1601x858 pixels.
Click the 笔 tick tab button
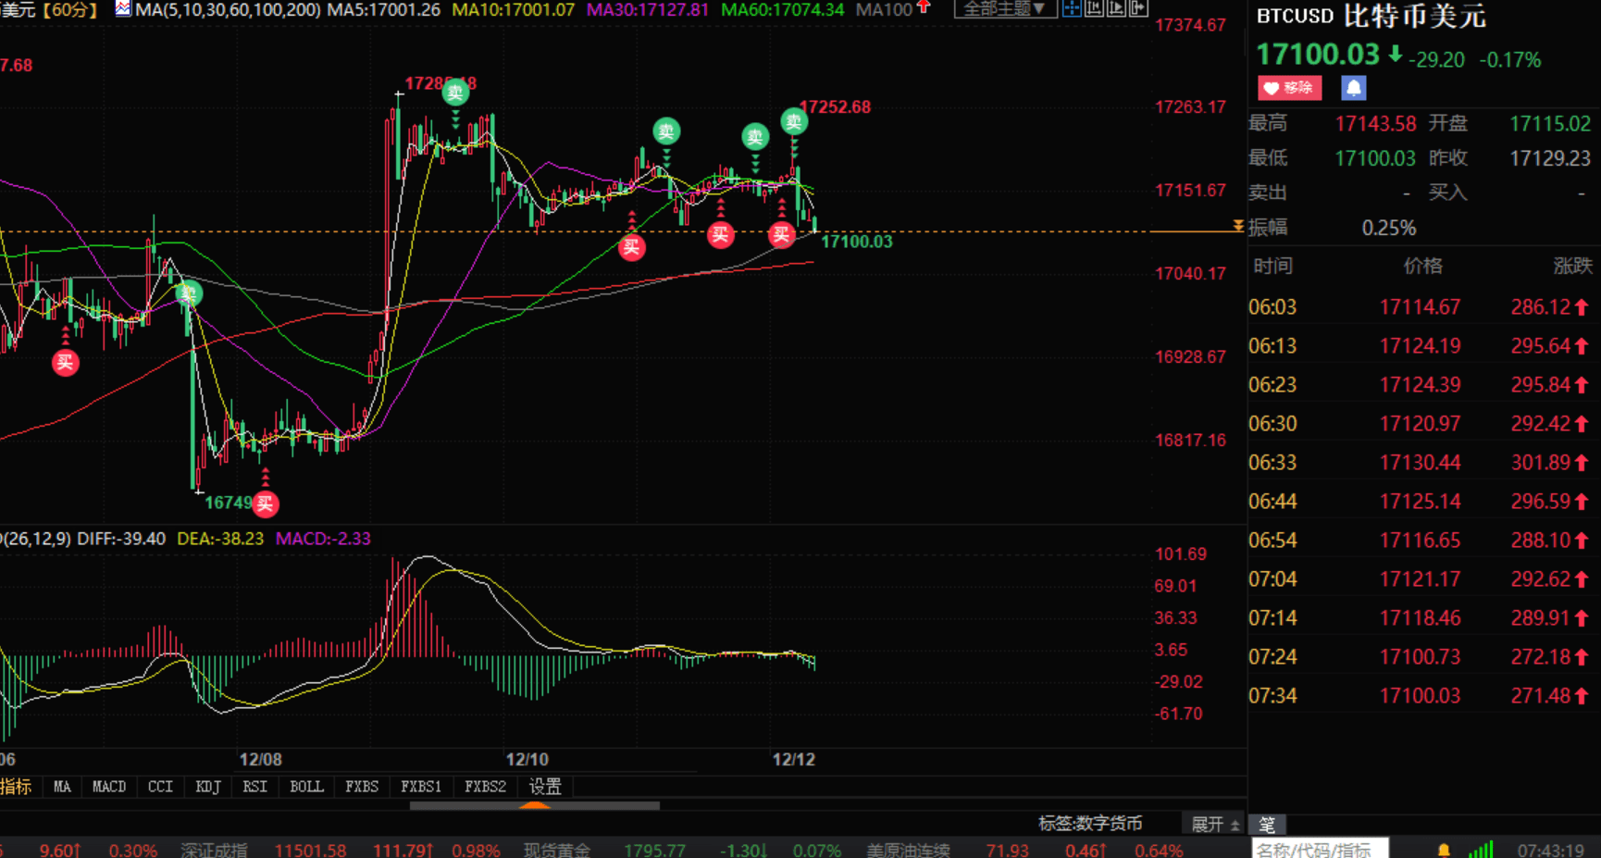pos(1267,824)
